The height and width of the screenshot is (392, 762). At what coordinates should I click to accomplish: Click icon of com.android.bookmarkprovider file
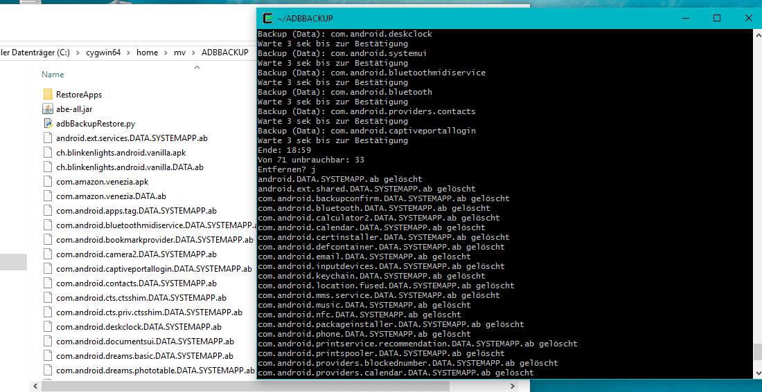tap(48, 239)
